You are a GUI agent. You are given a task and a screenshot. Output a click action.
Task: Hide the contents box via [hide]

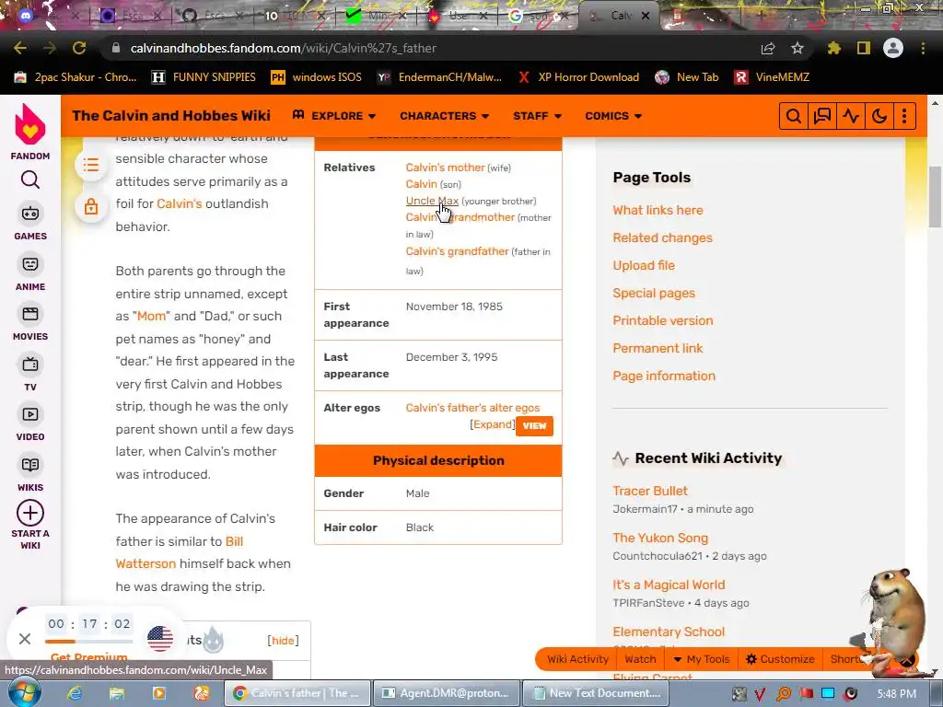[x=283, y=641]
